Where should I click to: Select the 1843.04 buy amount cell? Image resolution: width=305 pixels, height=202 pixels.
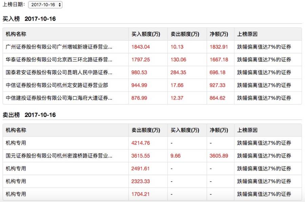141,47
